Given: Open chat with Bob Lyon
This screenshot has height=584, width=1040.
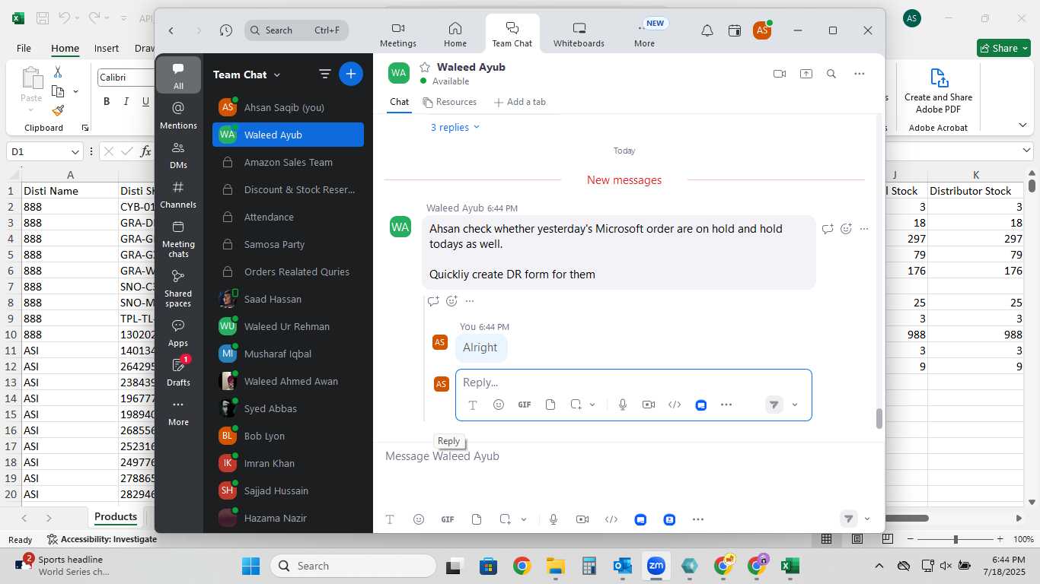Looking at the screenshot, I should click(x=288, y=436).
